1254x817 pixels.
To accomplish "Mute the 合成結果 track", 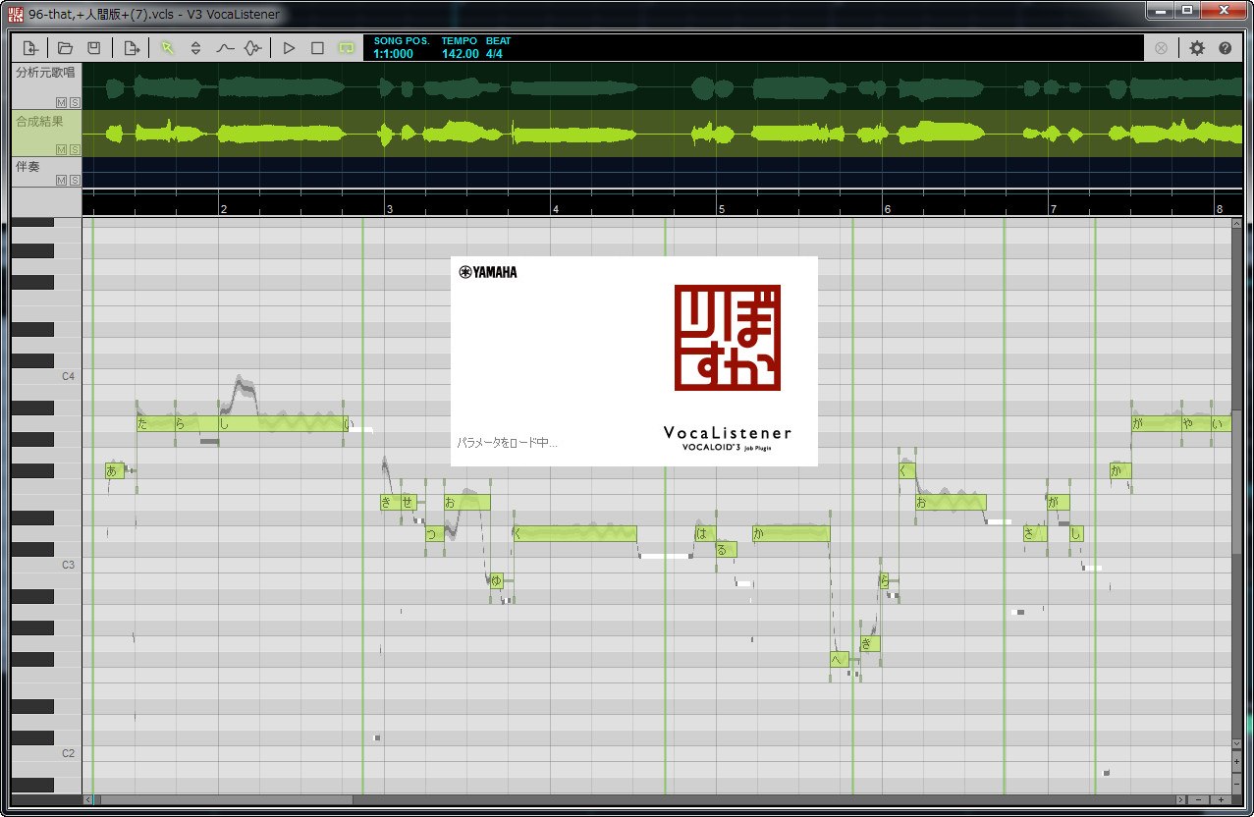I will (61, 150).
